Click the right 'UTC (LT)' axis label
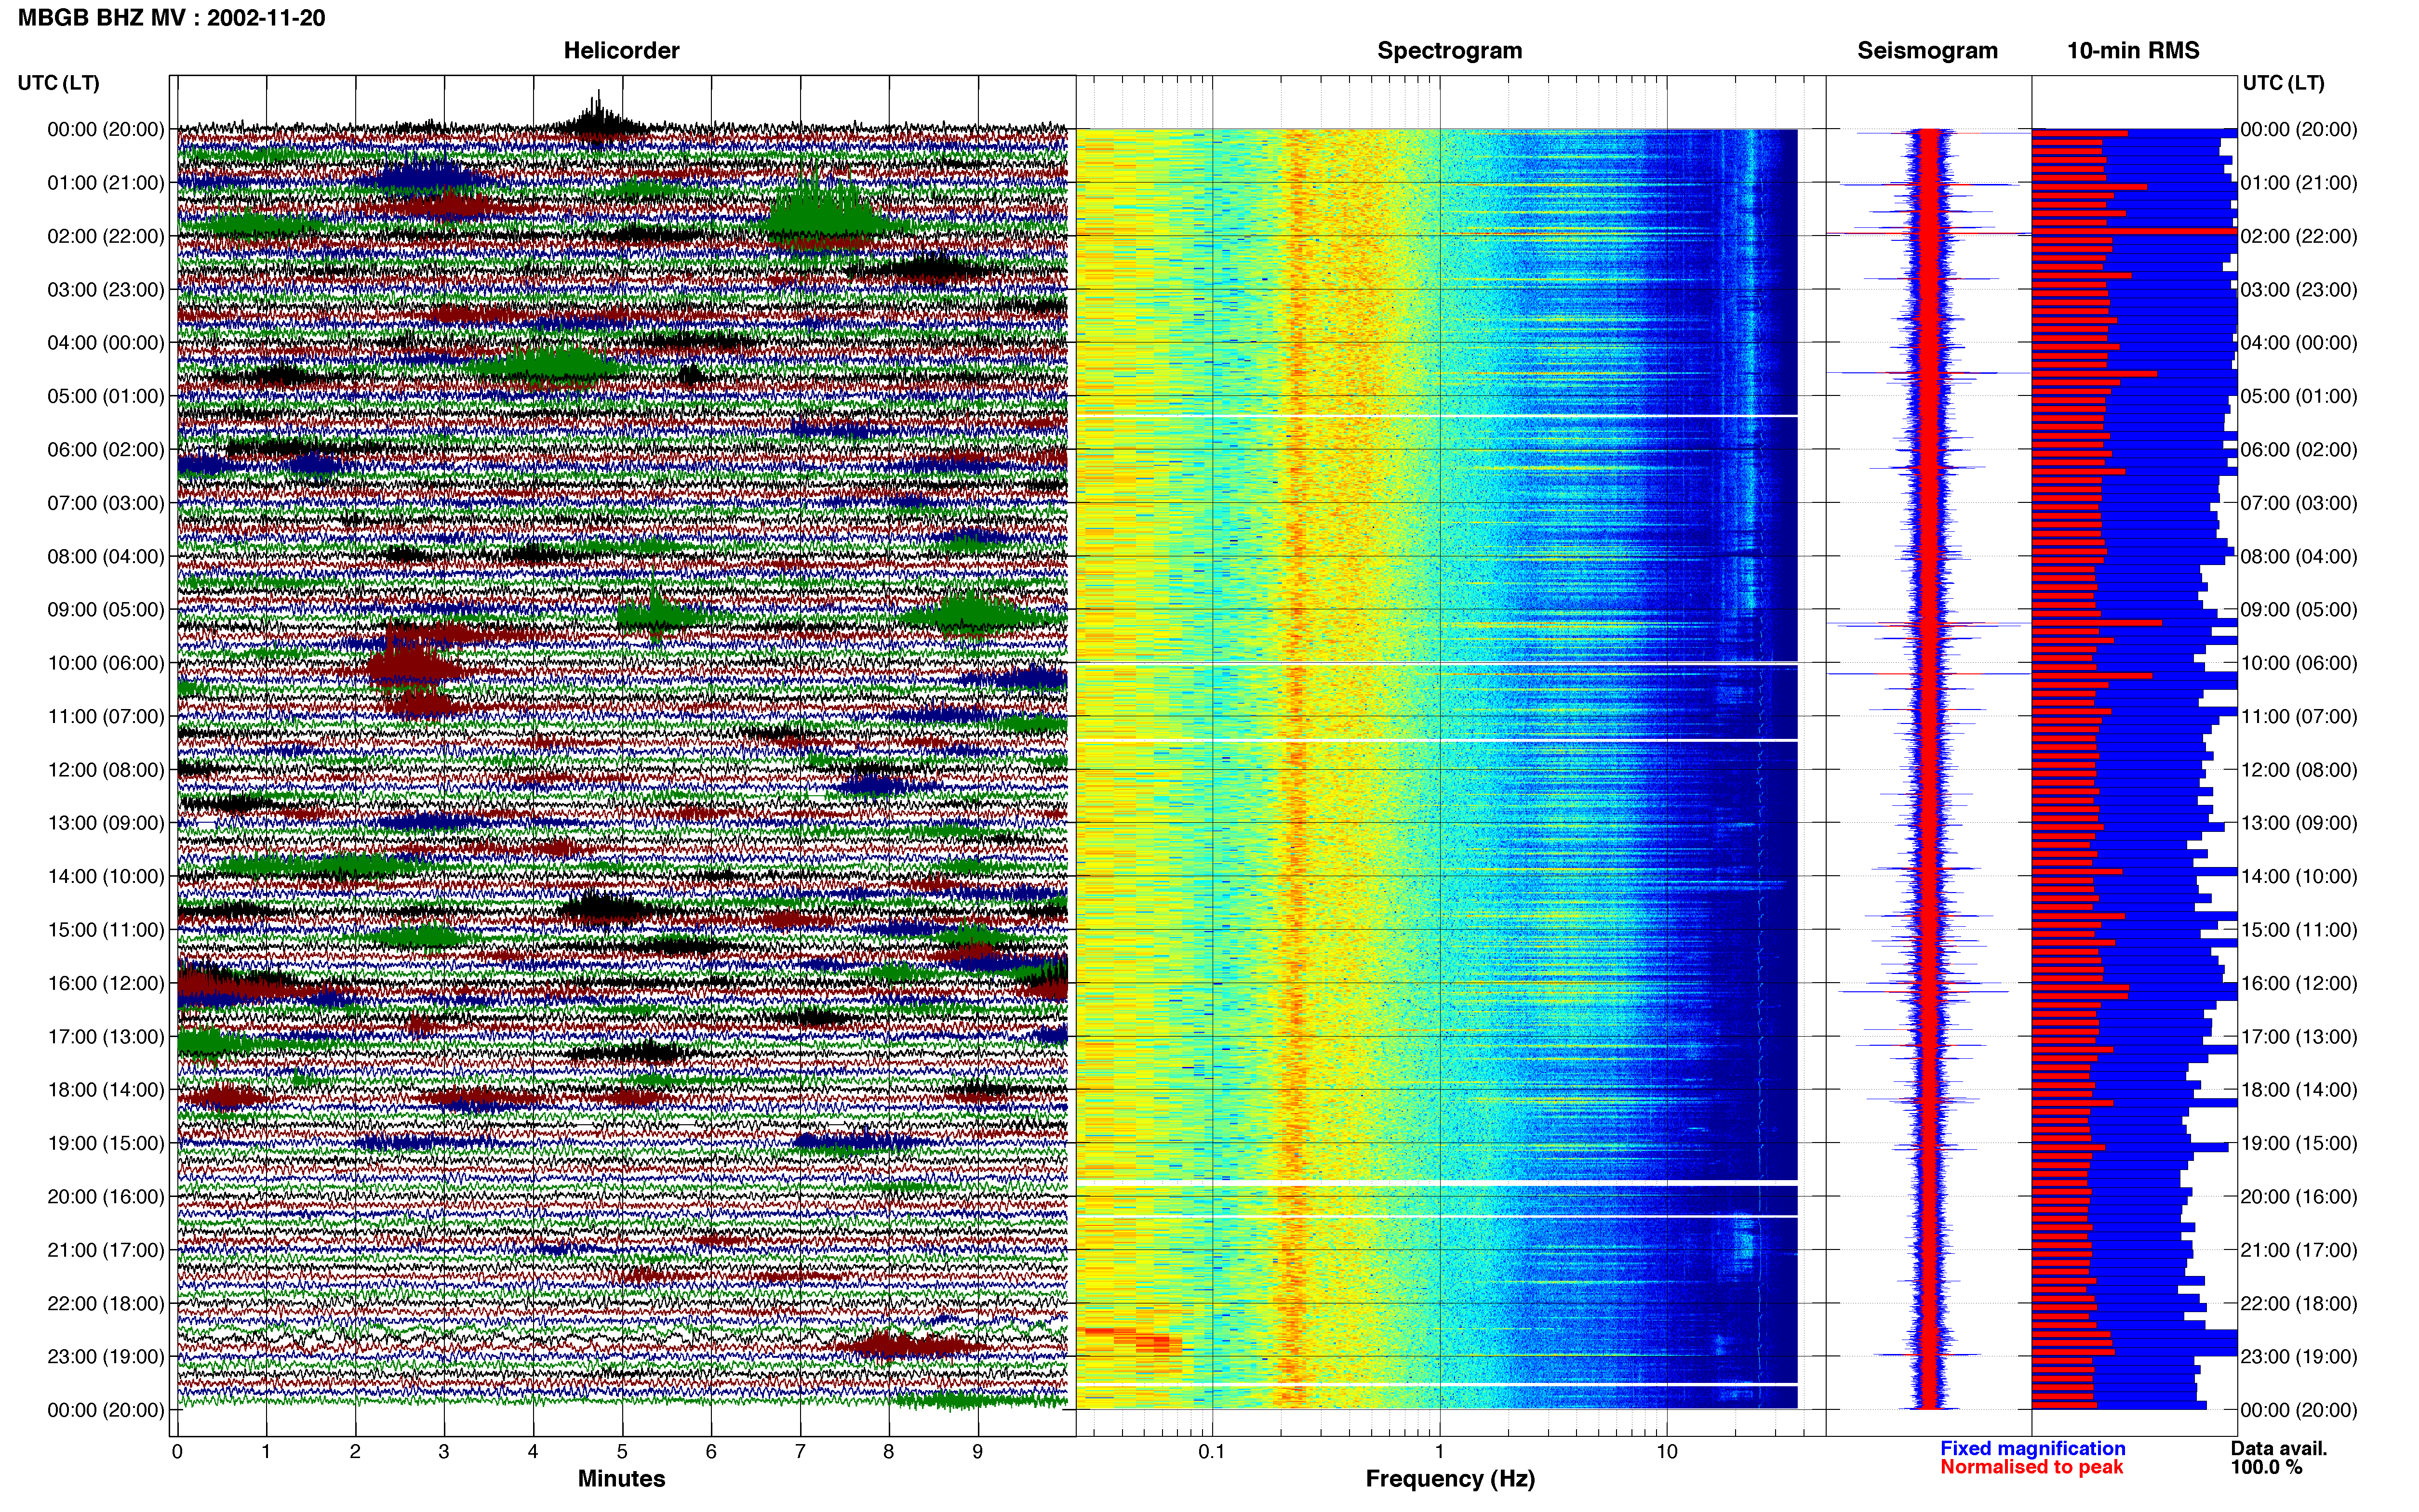 point(2283,83)
